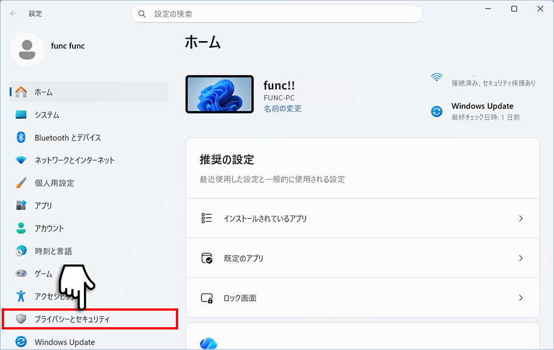Click the Bluetooth icon in sidebar

(x=21, y=137)
